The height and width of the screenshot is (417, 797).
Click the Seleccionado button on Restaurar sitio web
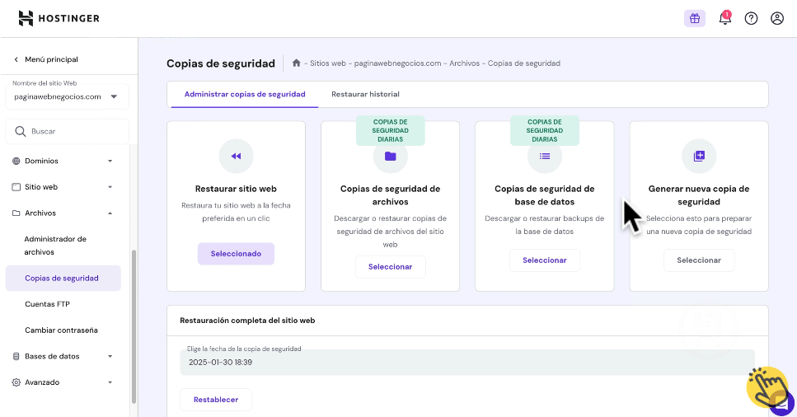[x=236, y=254]
